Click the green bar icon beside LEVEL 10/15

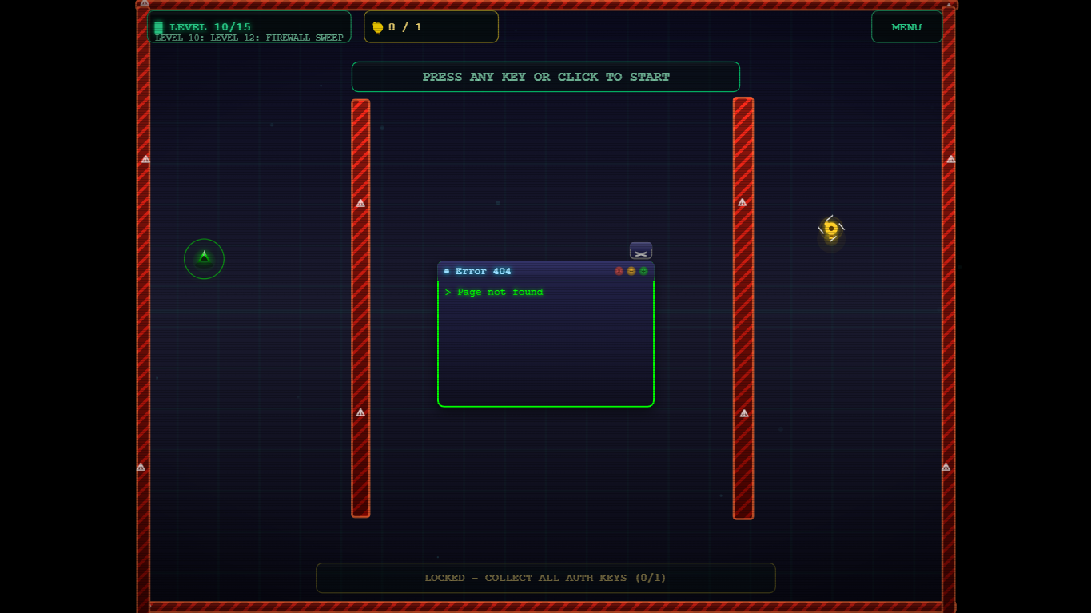click(x=159, y=27)
